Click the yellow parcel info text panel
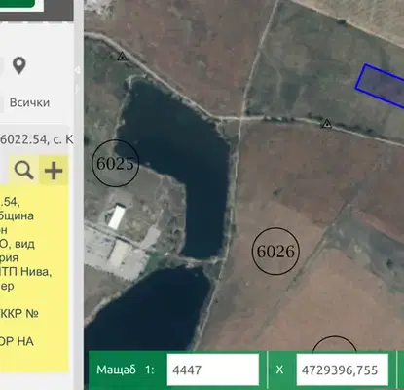This screenshot has height=390, width=404. [x=34, y=279]
